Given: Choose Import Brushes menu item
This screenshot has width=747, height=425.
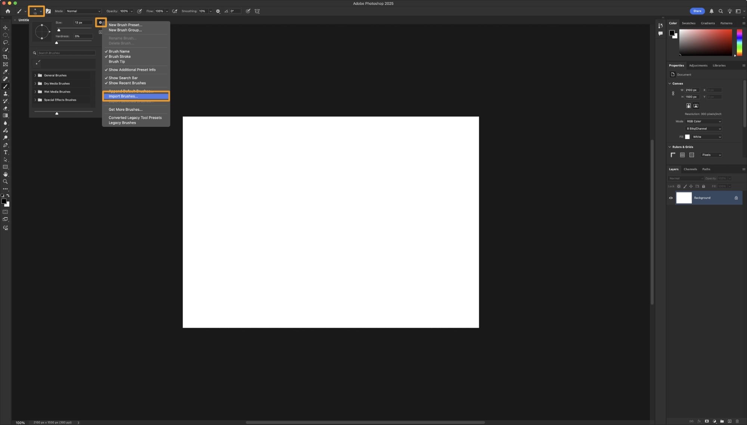Looking at the screenshot, I should 123,96.
